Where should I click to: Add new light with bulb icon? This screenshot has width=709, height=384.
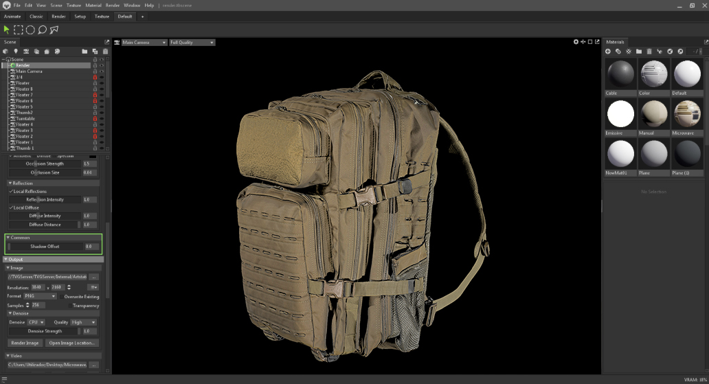coord(16,52)
